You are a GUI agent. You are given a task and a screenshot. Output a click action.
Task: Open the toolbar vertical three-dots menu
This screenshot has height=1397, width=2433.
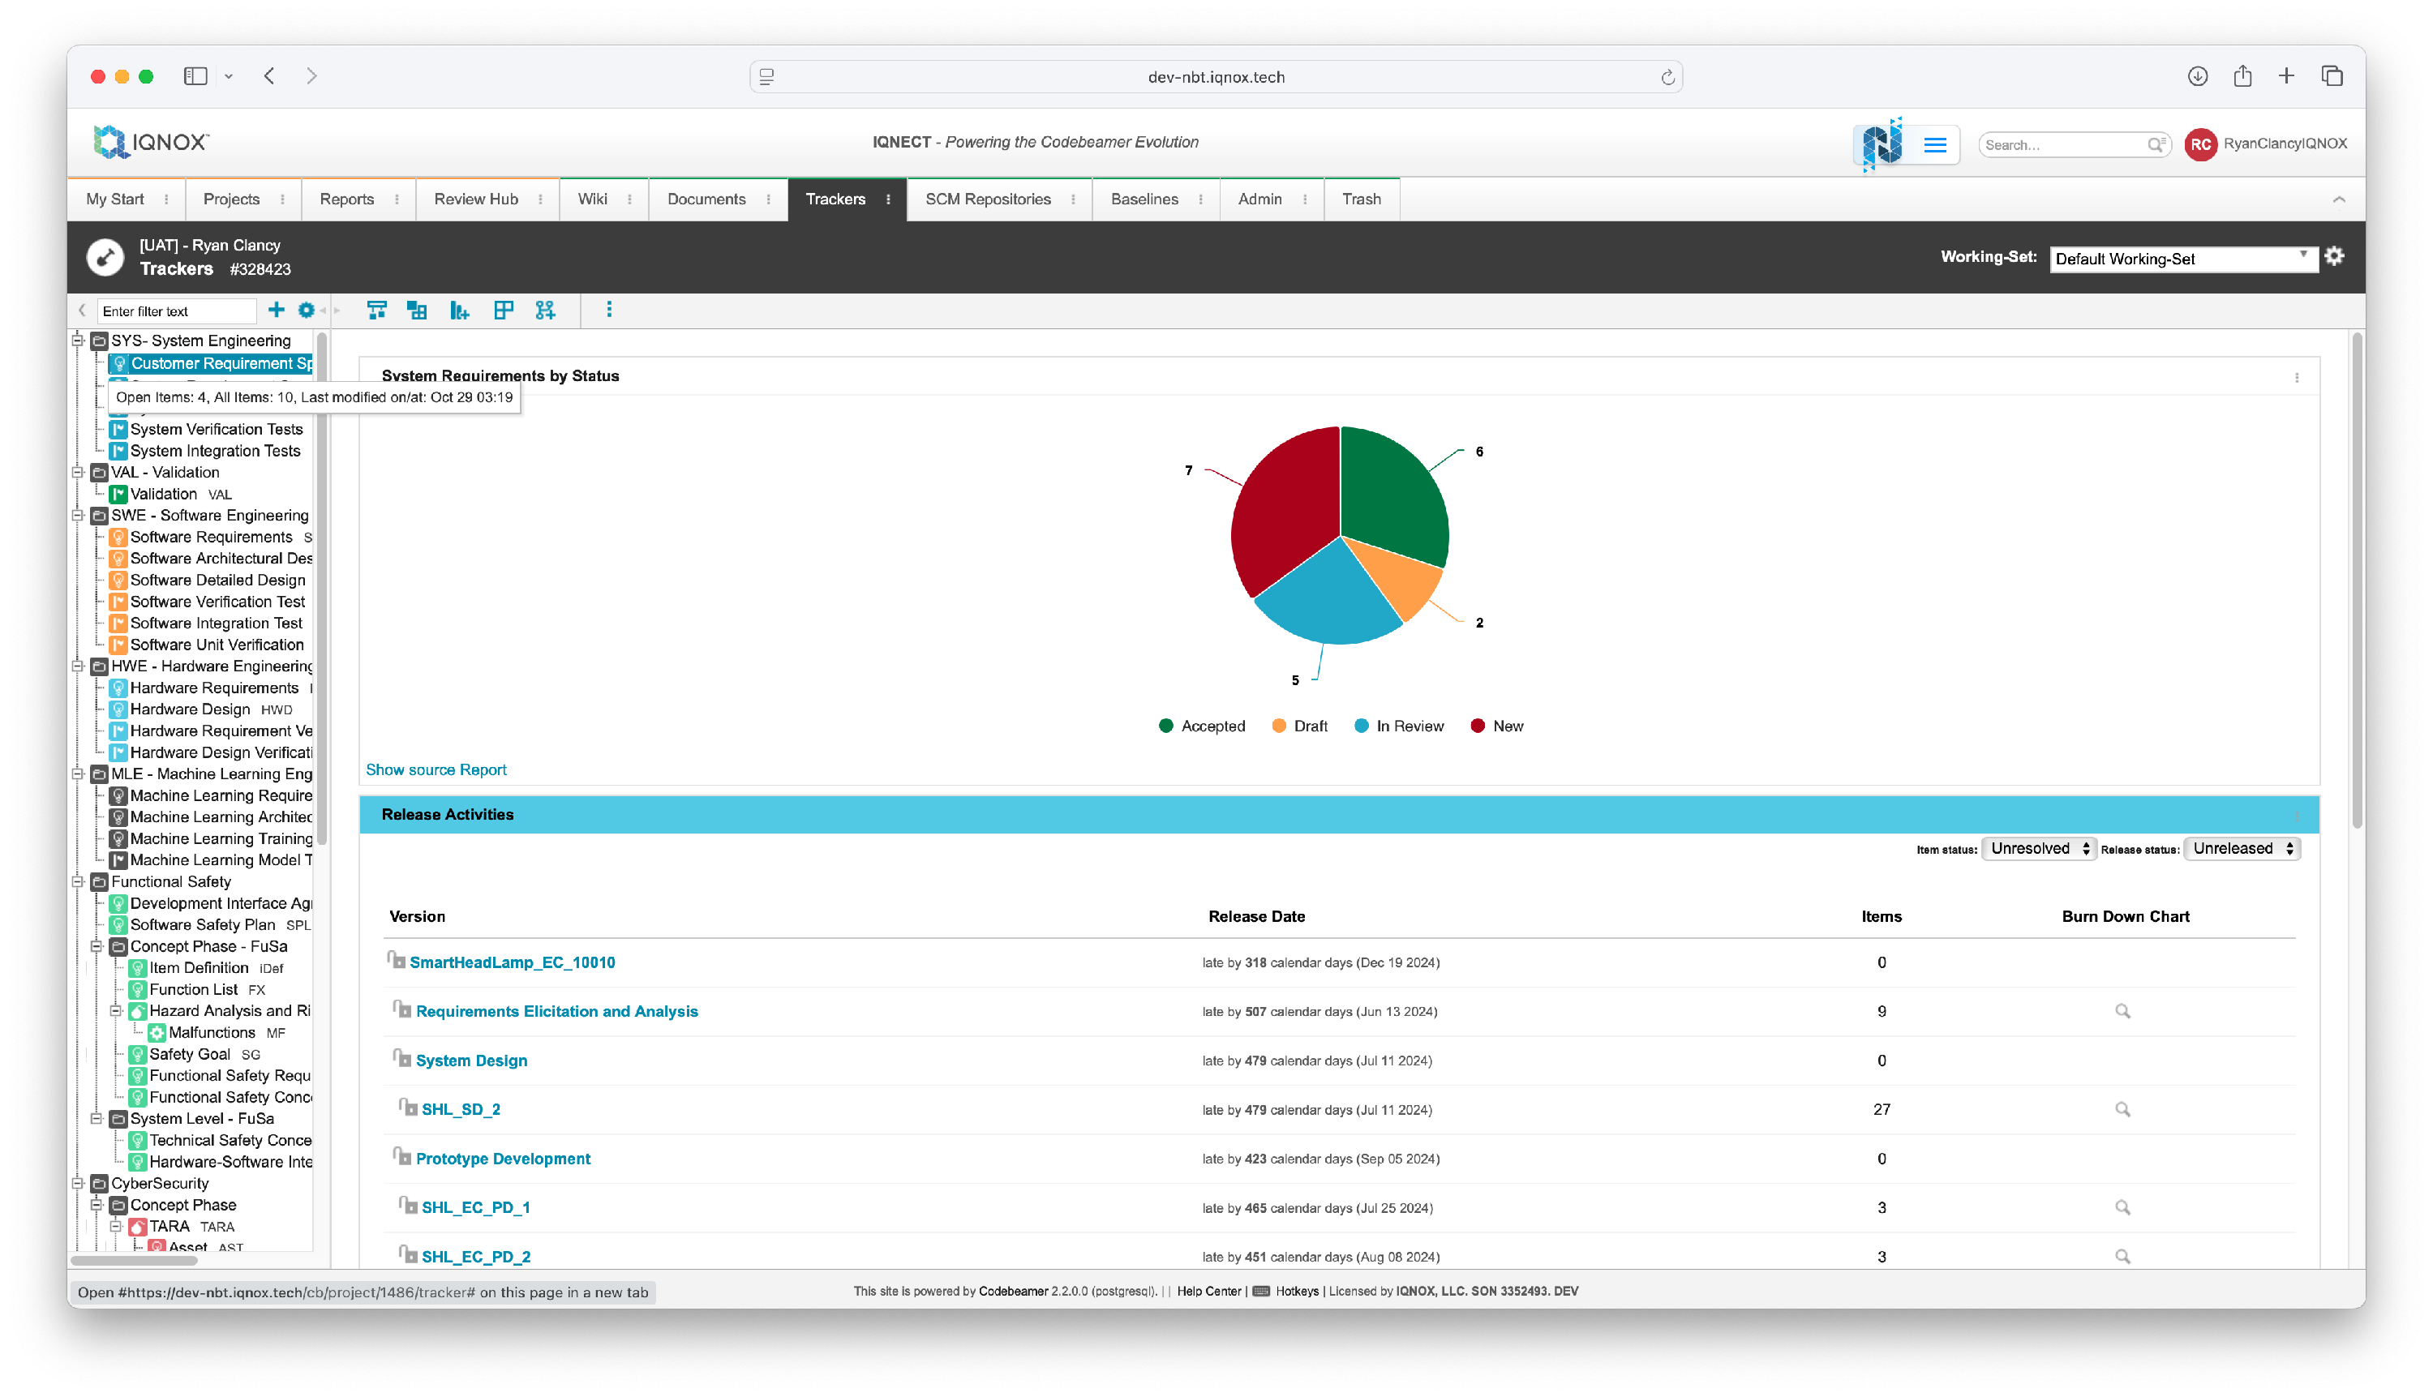click(x=608, y=310)
